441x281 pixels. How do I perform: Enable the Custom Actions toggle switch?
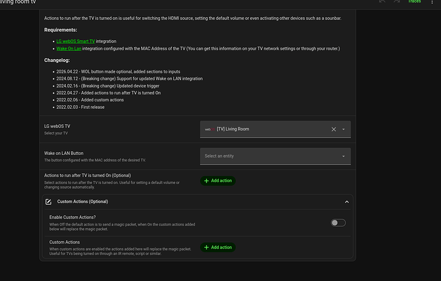338,223
